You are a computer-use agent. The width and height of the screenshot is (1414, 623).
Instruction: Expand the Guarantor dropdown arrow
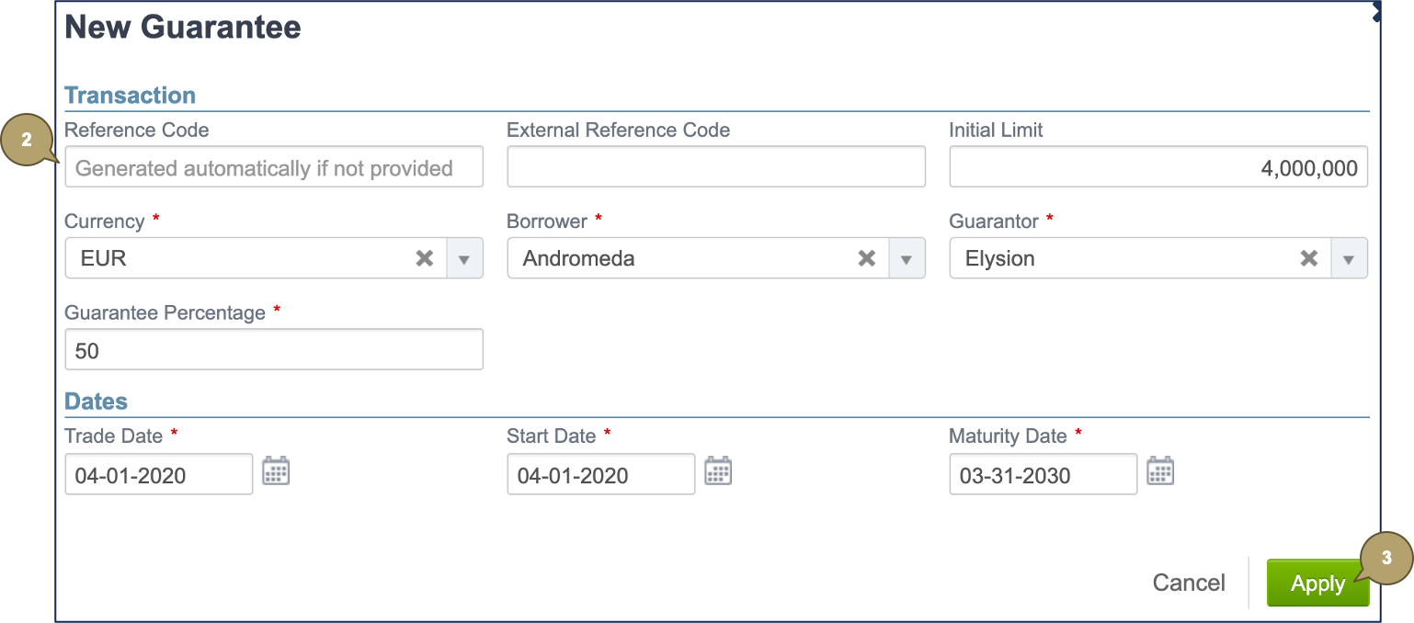tap(1349, 259)
